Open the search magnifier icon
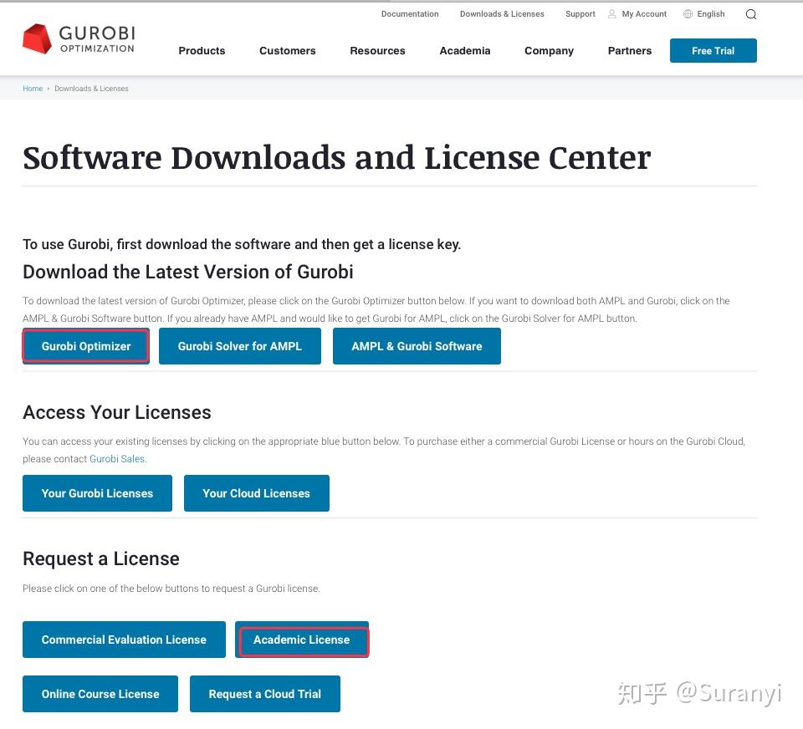803x729 pixels. tap(750, 14)
